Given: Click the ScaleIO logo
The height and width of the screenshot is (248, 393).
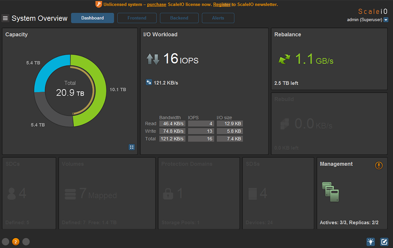Looking at the screenshot, I should click(373, 11).
